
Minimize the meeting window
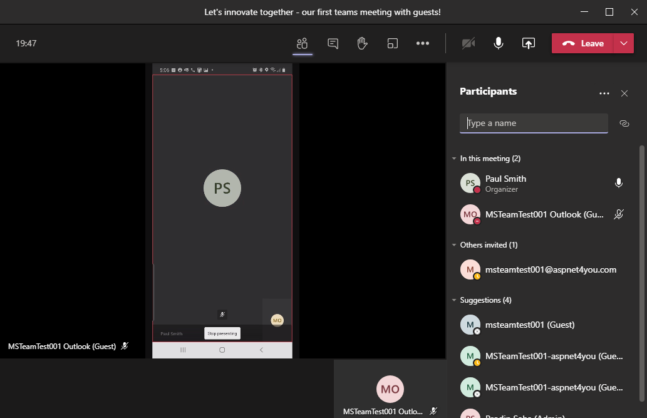[x=584, y=12]
